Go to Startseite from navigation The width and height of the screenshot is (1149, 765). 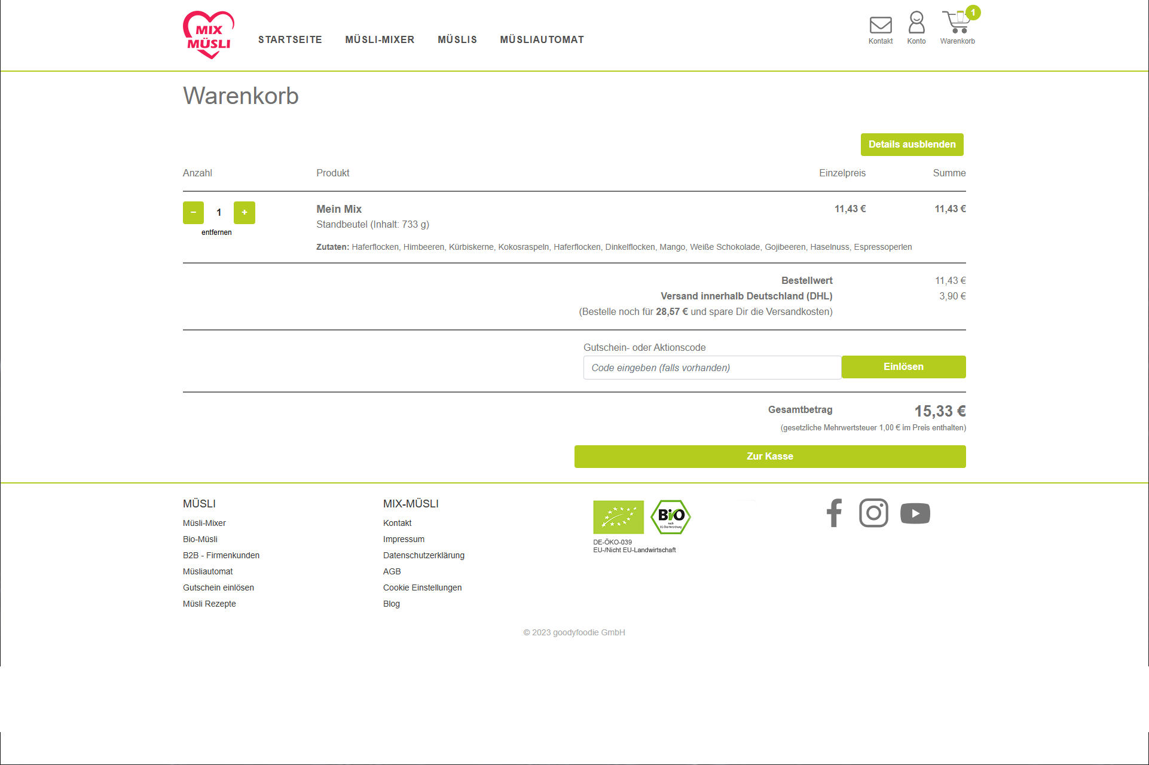click(290, 39)
